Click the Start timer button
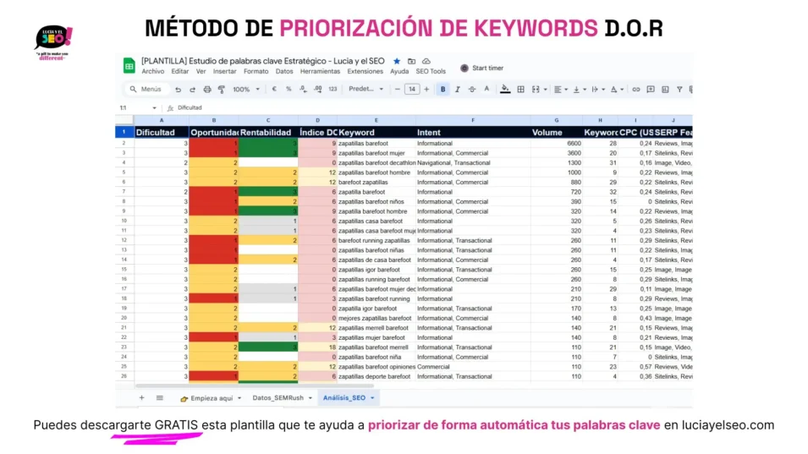808x454 pixels. pos(481,68)
